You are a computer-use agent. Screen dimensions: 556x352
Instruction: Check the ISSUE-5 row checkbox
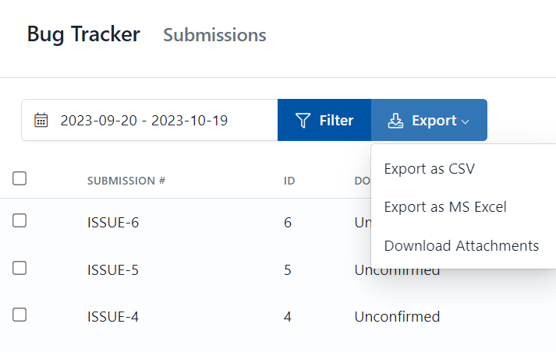coord(20,269)
